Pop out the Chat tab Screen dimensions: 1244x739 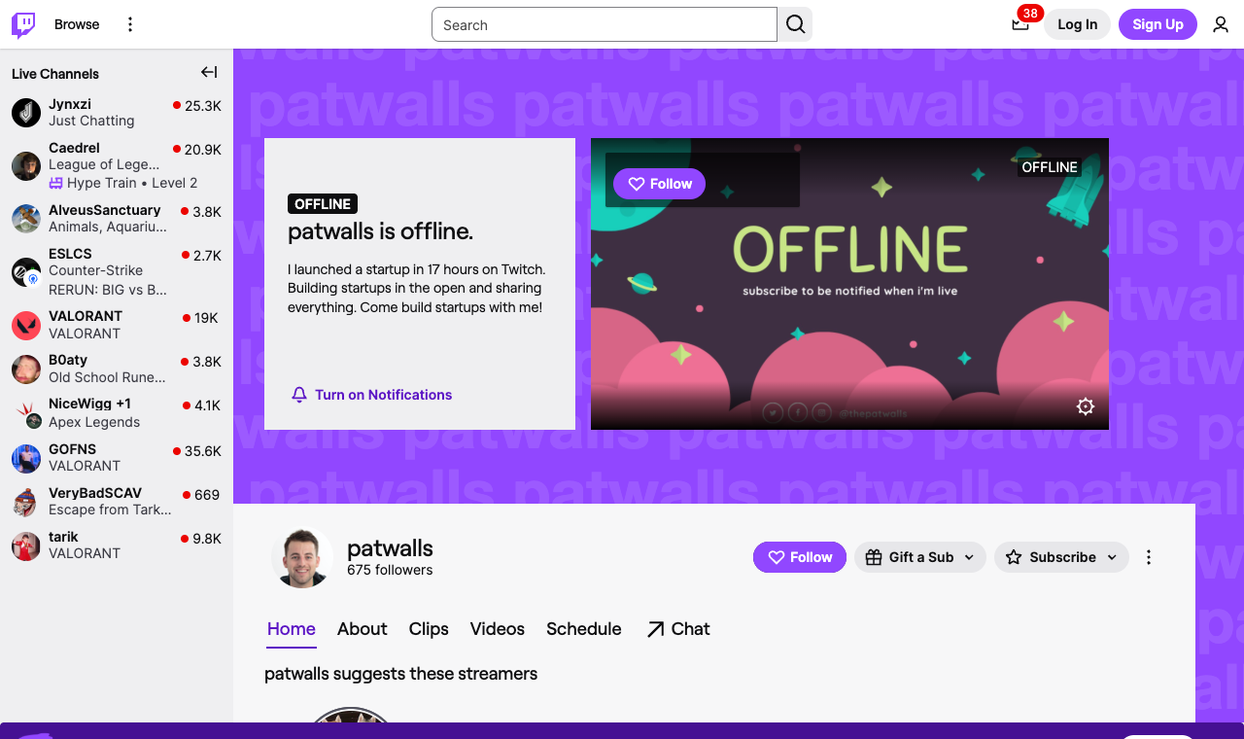(678, 629)
